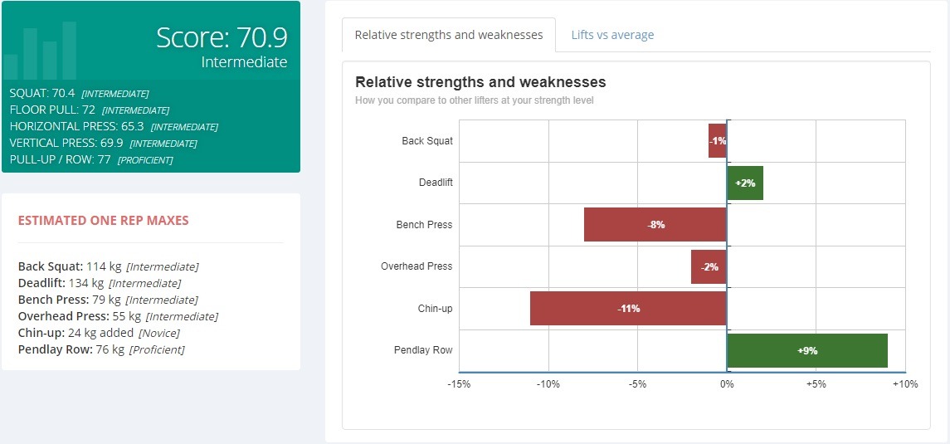Click the Chin-up -11% red bar
Screen dimensions: 950x444
[628, 309]
